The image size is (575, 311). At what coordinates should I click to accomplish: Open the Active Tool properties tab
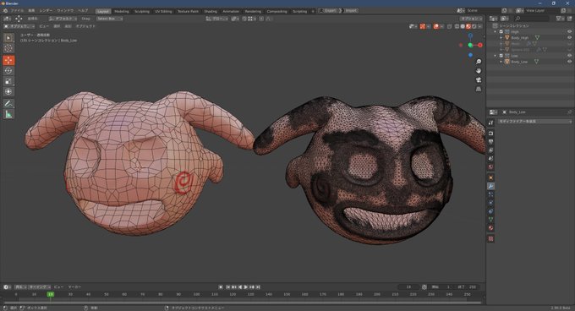tap(491, 123)
